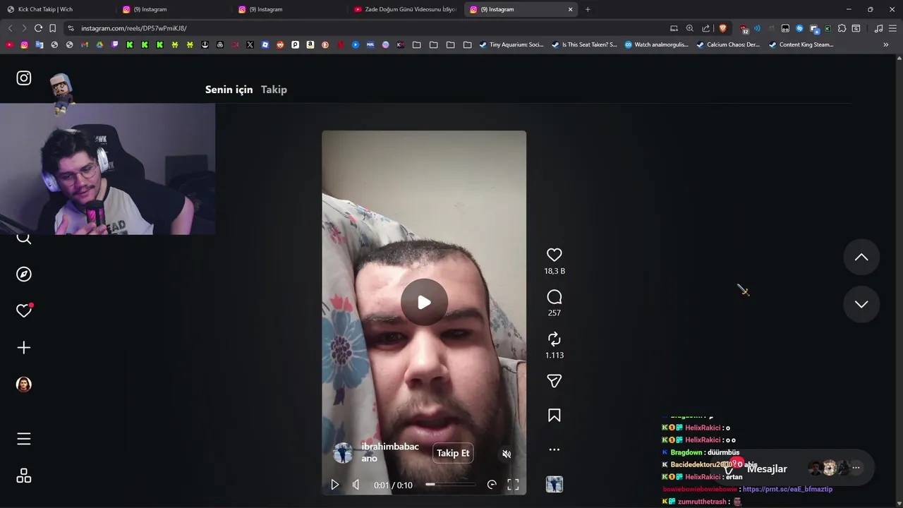Open the apps grid icon in sidebar
The image size is (903, 508).
[x=24, y=476]
